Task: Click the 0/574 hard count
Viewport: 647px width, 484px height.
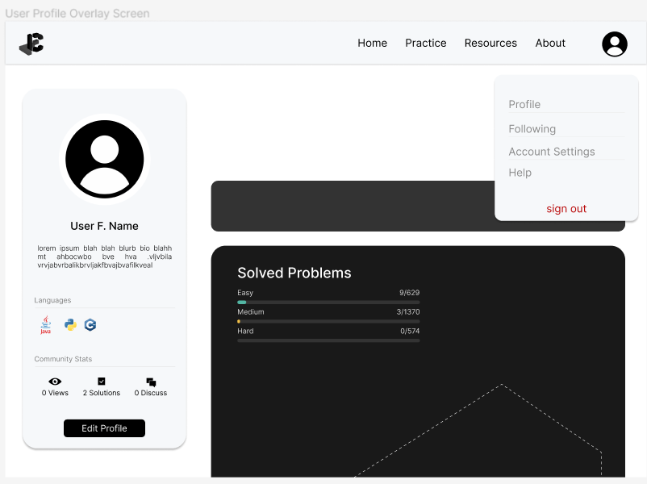Action: [410, 331]
